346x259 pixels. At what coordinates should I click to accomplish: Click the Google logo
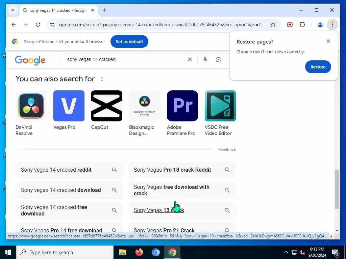(x=30, y=60)
